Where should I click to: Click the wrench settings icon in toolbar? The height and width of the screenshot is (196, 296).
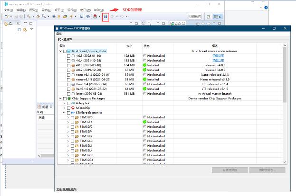click(x=44, y=17)
